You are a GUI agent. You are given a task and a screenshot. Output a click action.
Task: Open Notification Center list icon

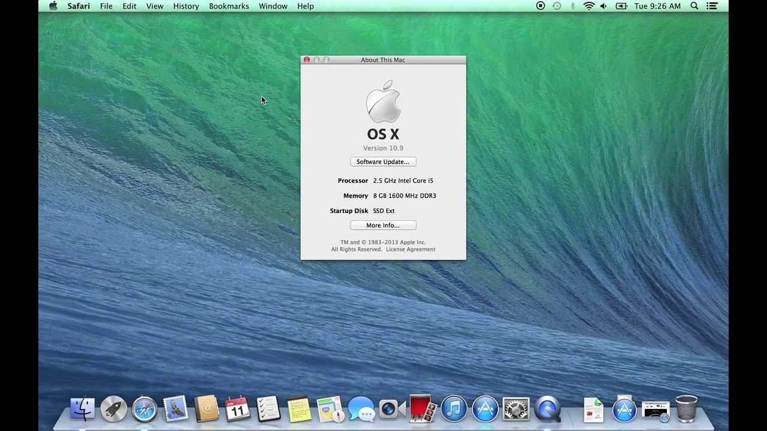[712, 6]
